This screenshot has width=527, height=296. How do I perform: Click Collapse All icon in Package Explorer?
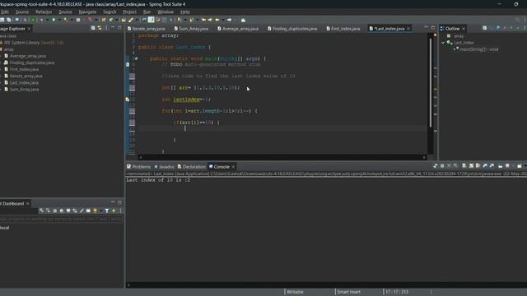tap(93, 28)
